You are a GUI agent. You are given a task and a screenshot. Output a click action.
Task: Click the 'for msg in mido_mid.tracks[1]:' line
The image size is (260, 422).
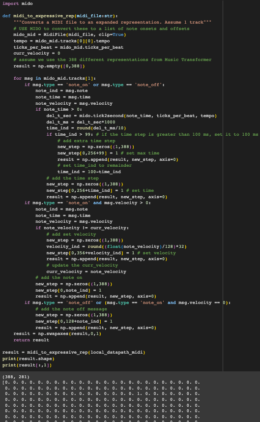[55, 78]
